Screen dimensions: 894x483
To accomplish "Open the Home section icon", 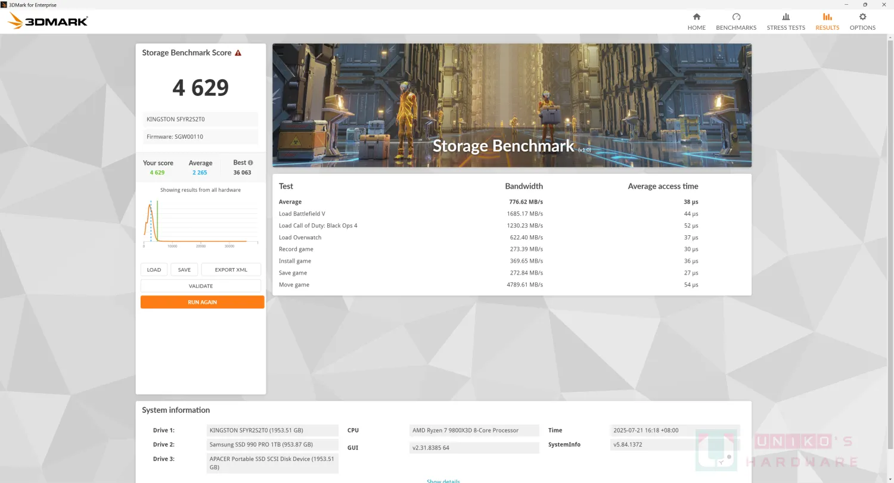I will [696, 17].
